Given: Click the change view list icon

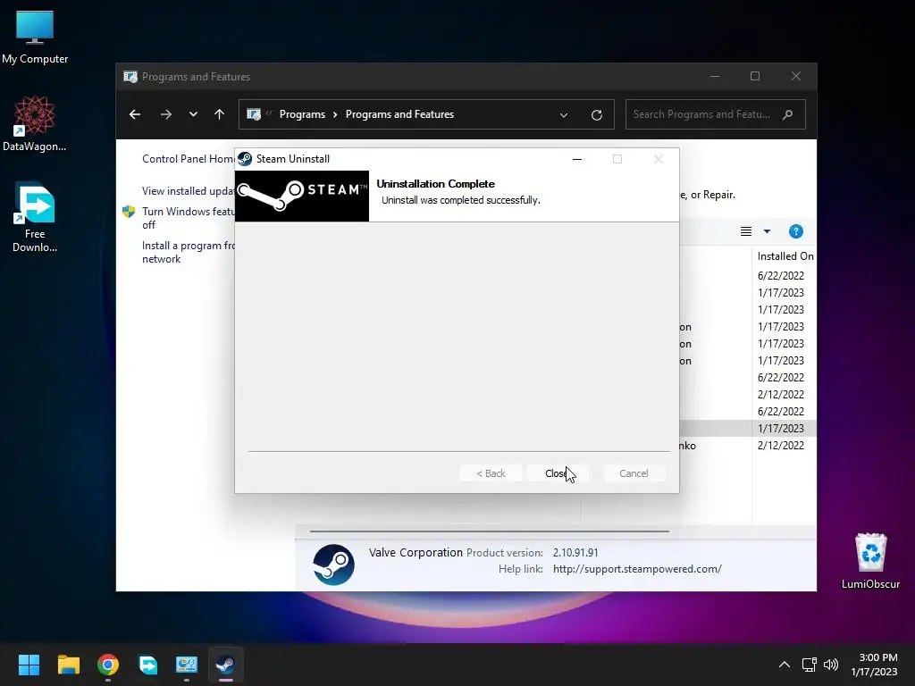Looking at the screenshot, I should click(746, 231).
